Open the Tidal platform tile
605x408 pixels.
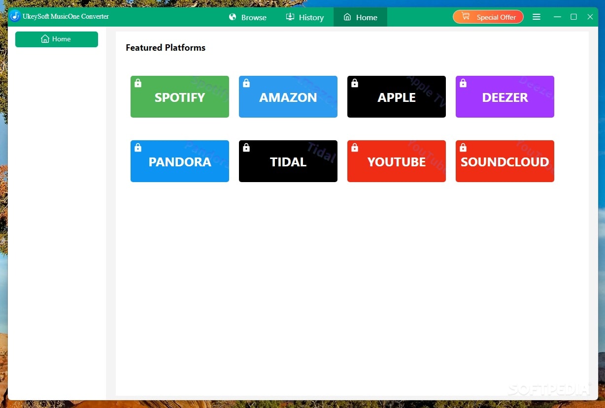(x=288, y=161)
